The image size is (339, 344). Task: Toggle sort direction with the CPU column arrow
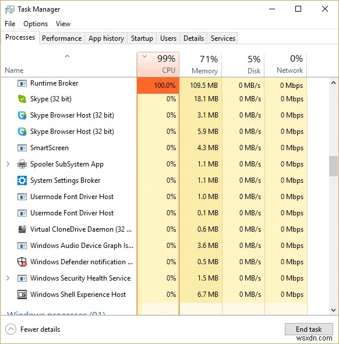[x=144, y=56]
